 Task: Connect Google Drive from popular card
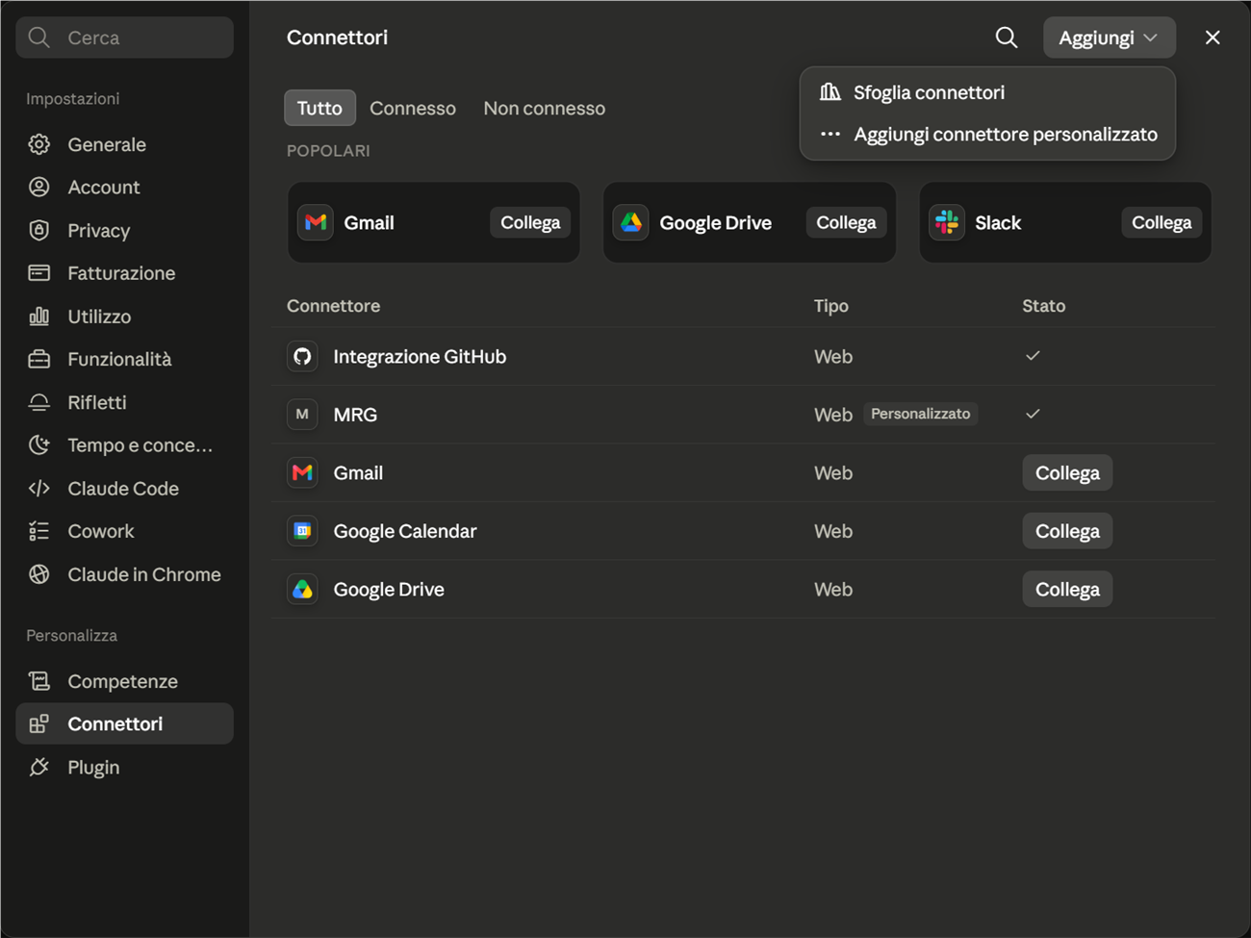pyautogui.click(x=846, y=222)
